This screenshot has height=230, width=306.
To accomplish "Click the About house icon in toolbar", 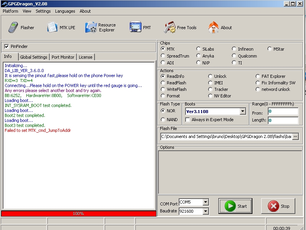I will coord(213,28).
